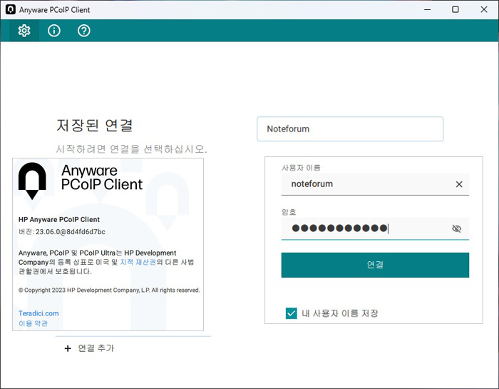Open the Teradici.com link
This screenshot has height=389, width=499.
pos(38,313)
